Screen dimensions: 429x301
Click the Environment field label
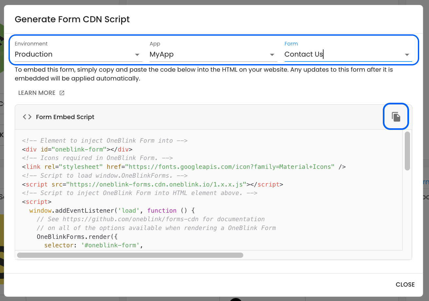31,44
